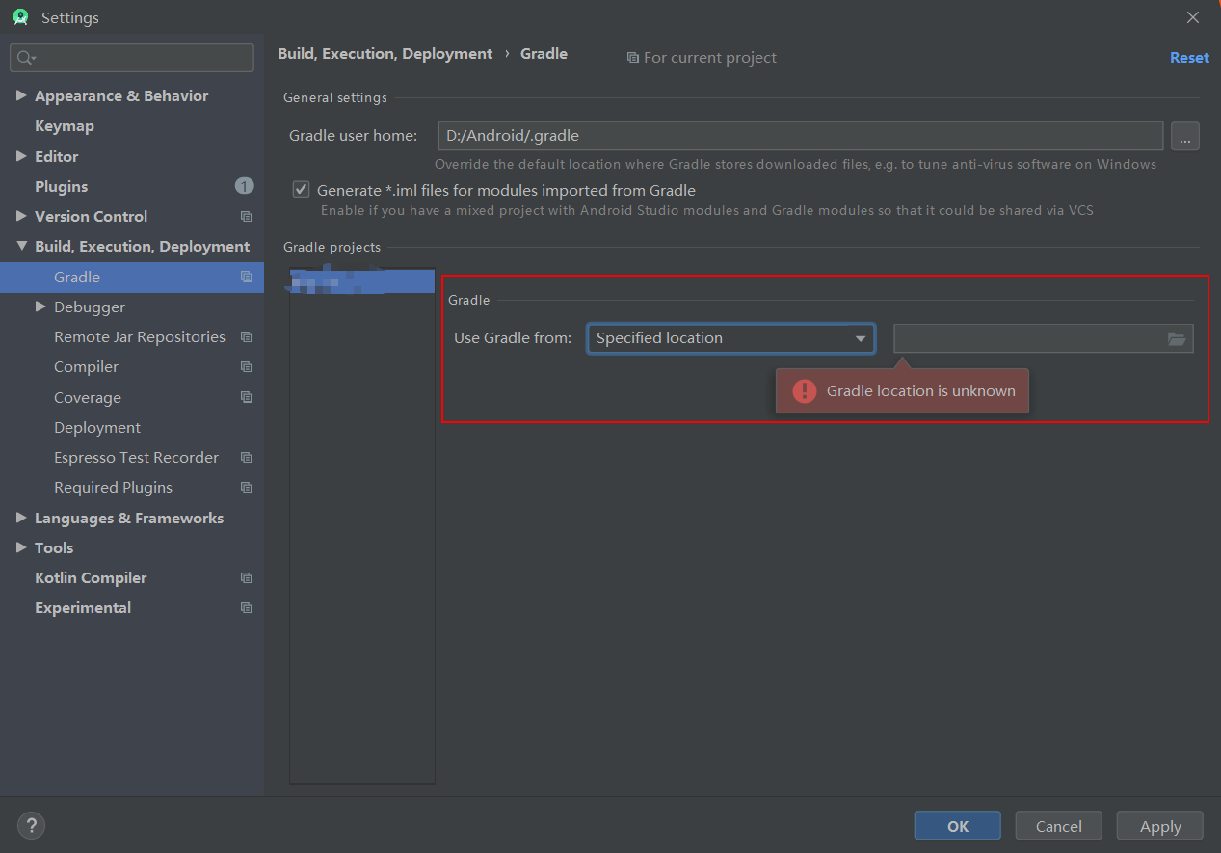This screenshot has width=1221, height=853.
Task: Expand Appearance & Behavior section
Action: [21, 95]
